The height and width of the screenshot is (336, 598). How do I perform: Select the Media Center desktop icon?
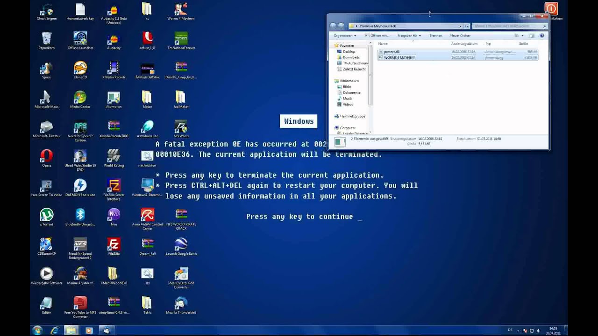pos(80,100)
